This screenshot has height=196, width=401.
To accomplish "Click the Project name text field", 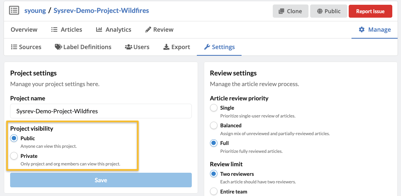I will pyautogui.click(x=101, y=111).
